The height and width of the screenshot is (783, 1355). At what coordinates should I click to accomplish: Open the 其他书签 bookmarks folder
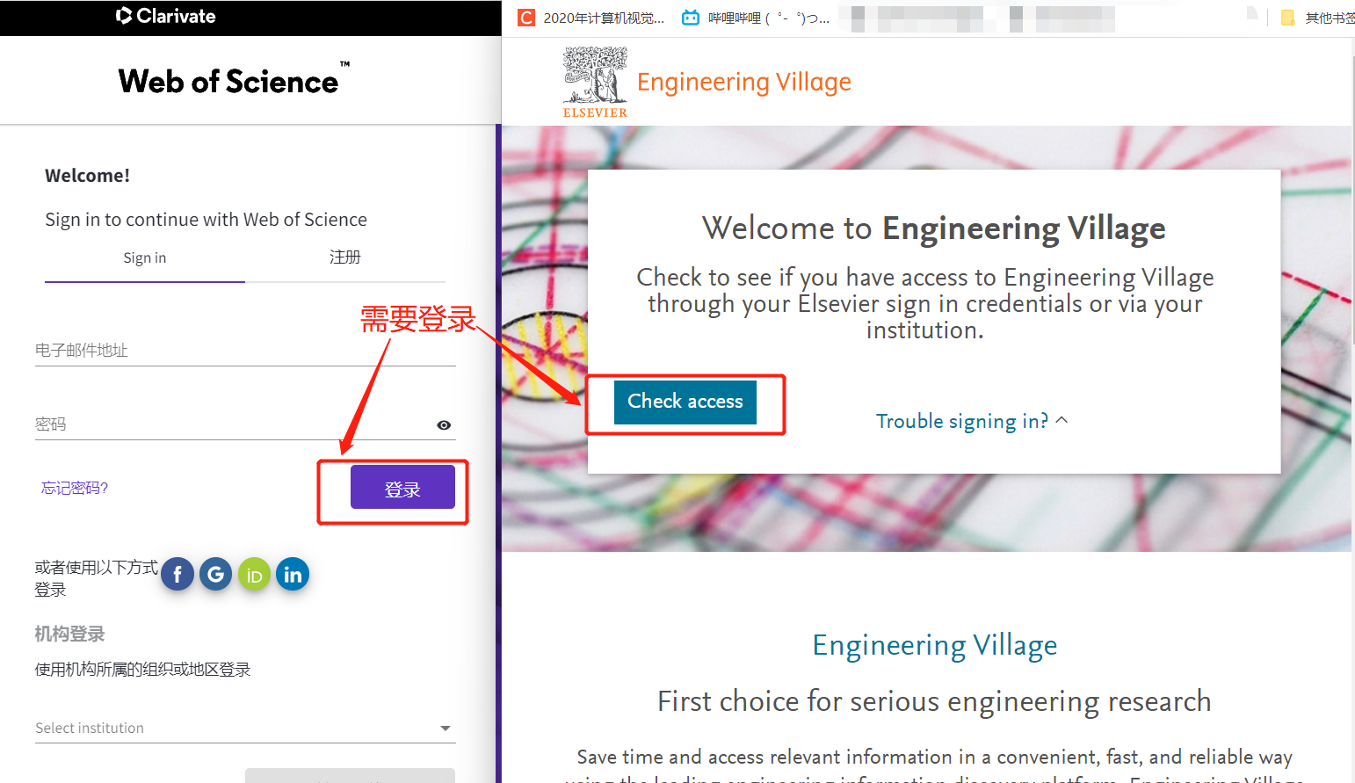[1317, 18]
